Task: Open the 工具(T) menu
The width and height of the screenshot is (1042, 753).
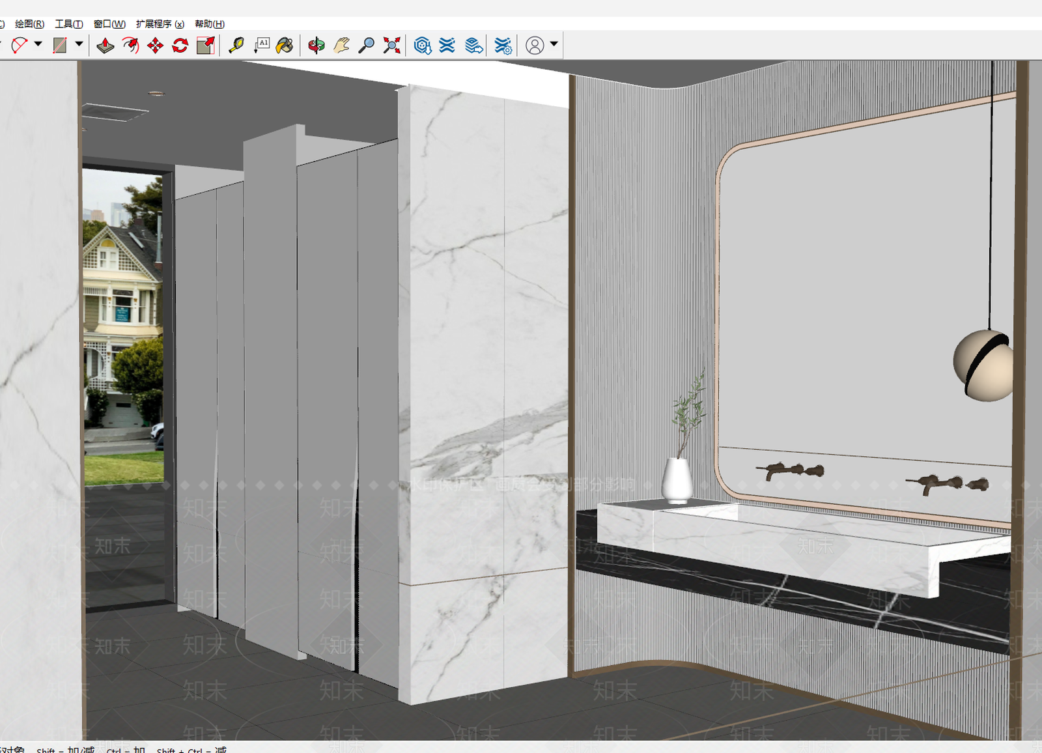Action: point(69,24)
